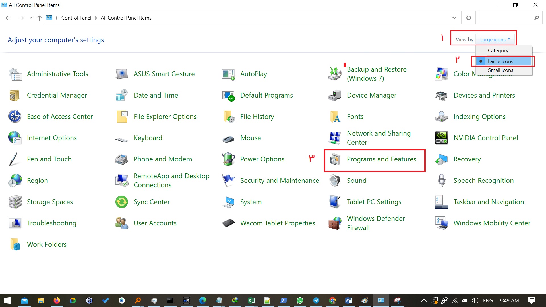Choose Category in the View by menu
The height and width of the screenshot is (307, 546).
point(498,51)
